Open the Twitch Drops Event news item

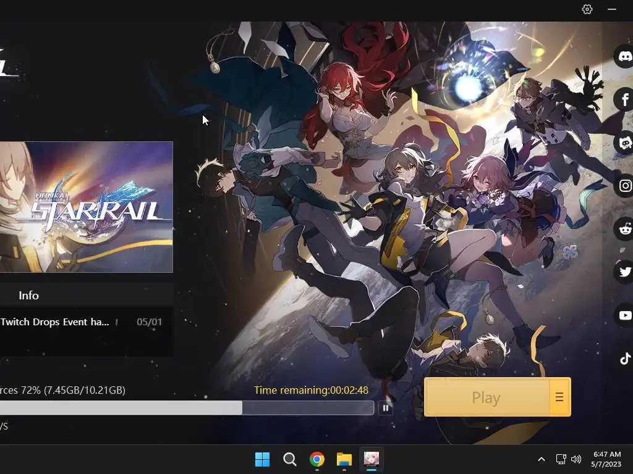point(55,322)
